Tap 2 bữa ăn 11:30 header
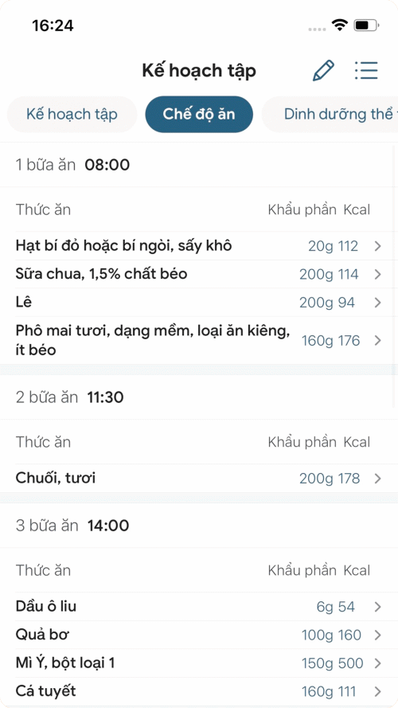The height and width of the screenshot is (708, 398). pyautogui.click(x=199, y=397)
